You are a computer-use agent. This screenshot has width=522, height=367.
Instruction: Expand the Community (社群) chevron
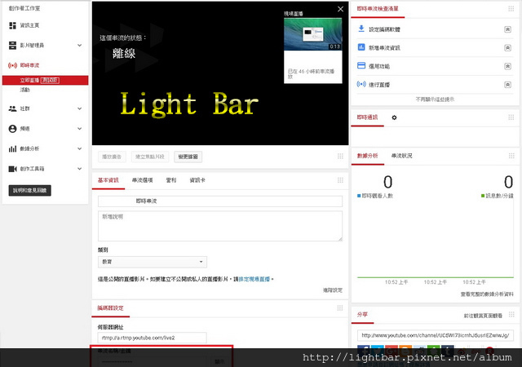click(x=80, y=108)
